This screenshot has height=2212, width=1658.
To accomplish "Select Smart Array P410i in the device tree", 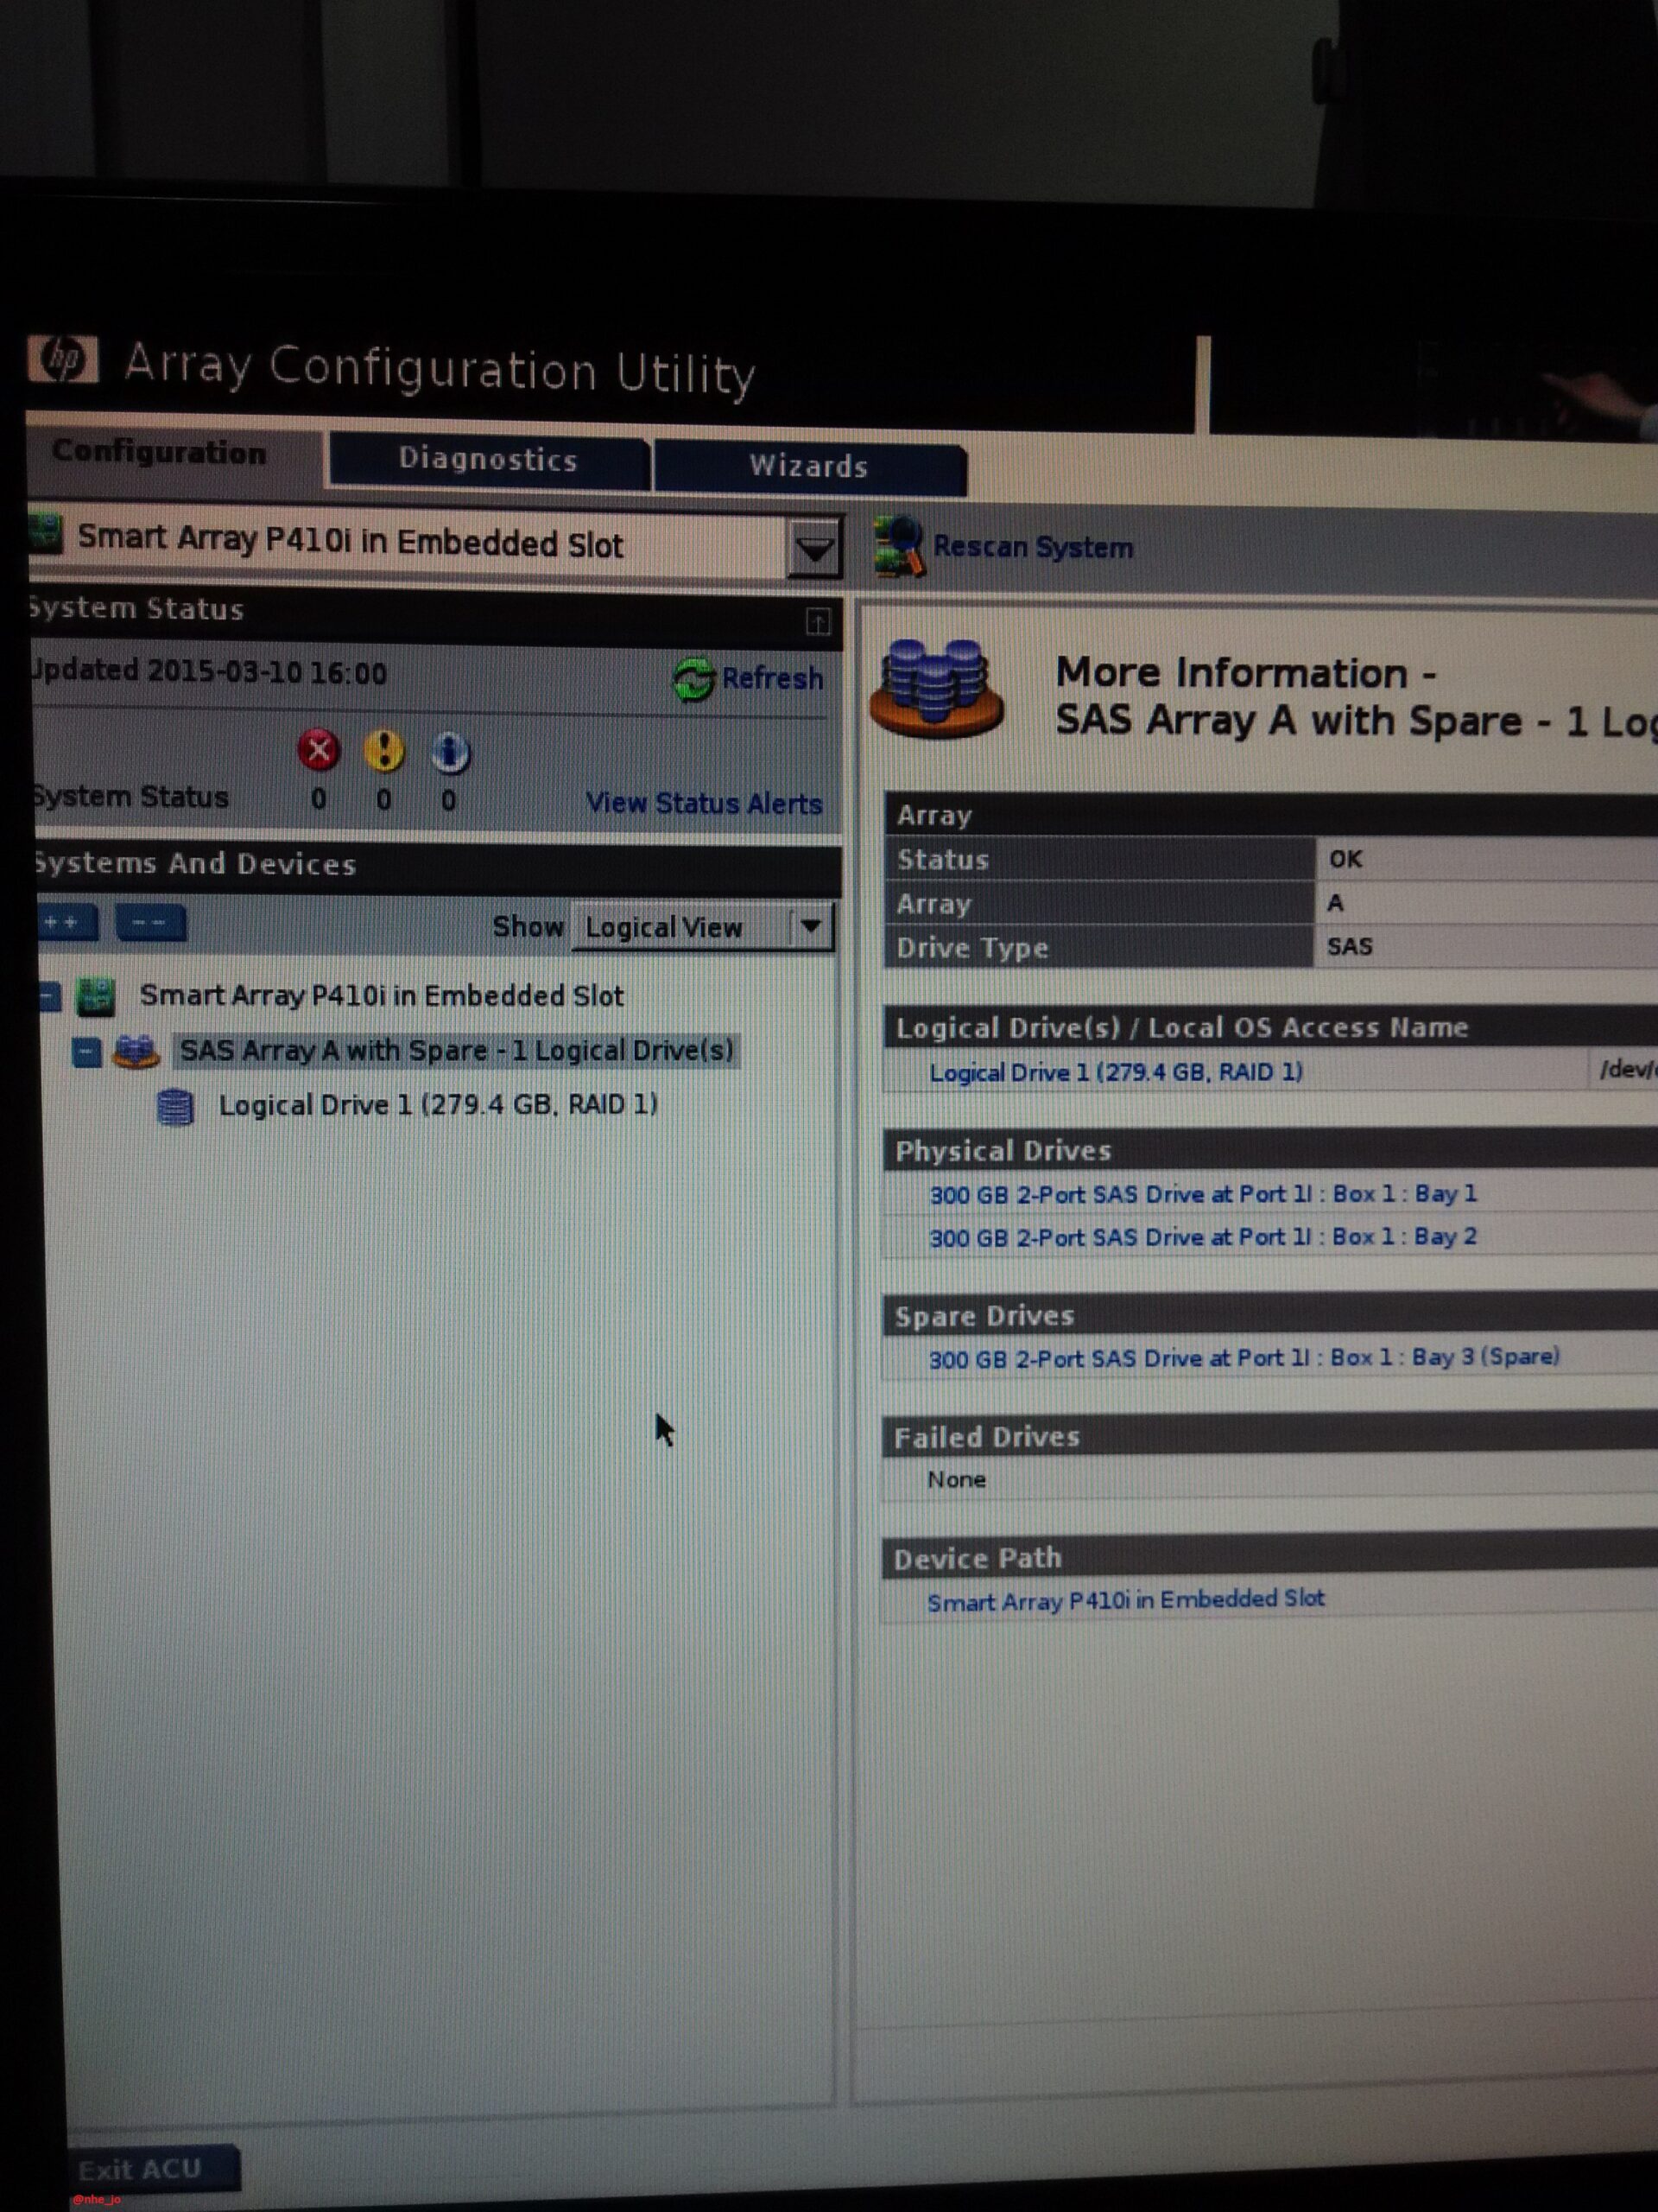I will 382,996.
